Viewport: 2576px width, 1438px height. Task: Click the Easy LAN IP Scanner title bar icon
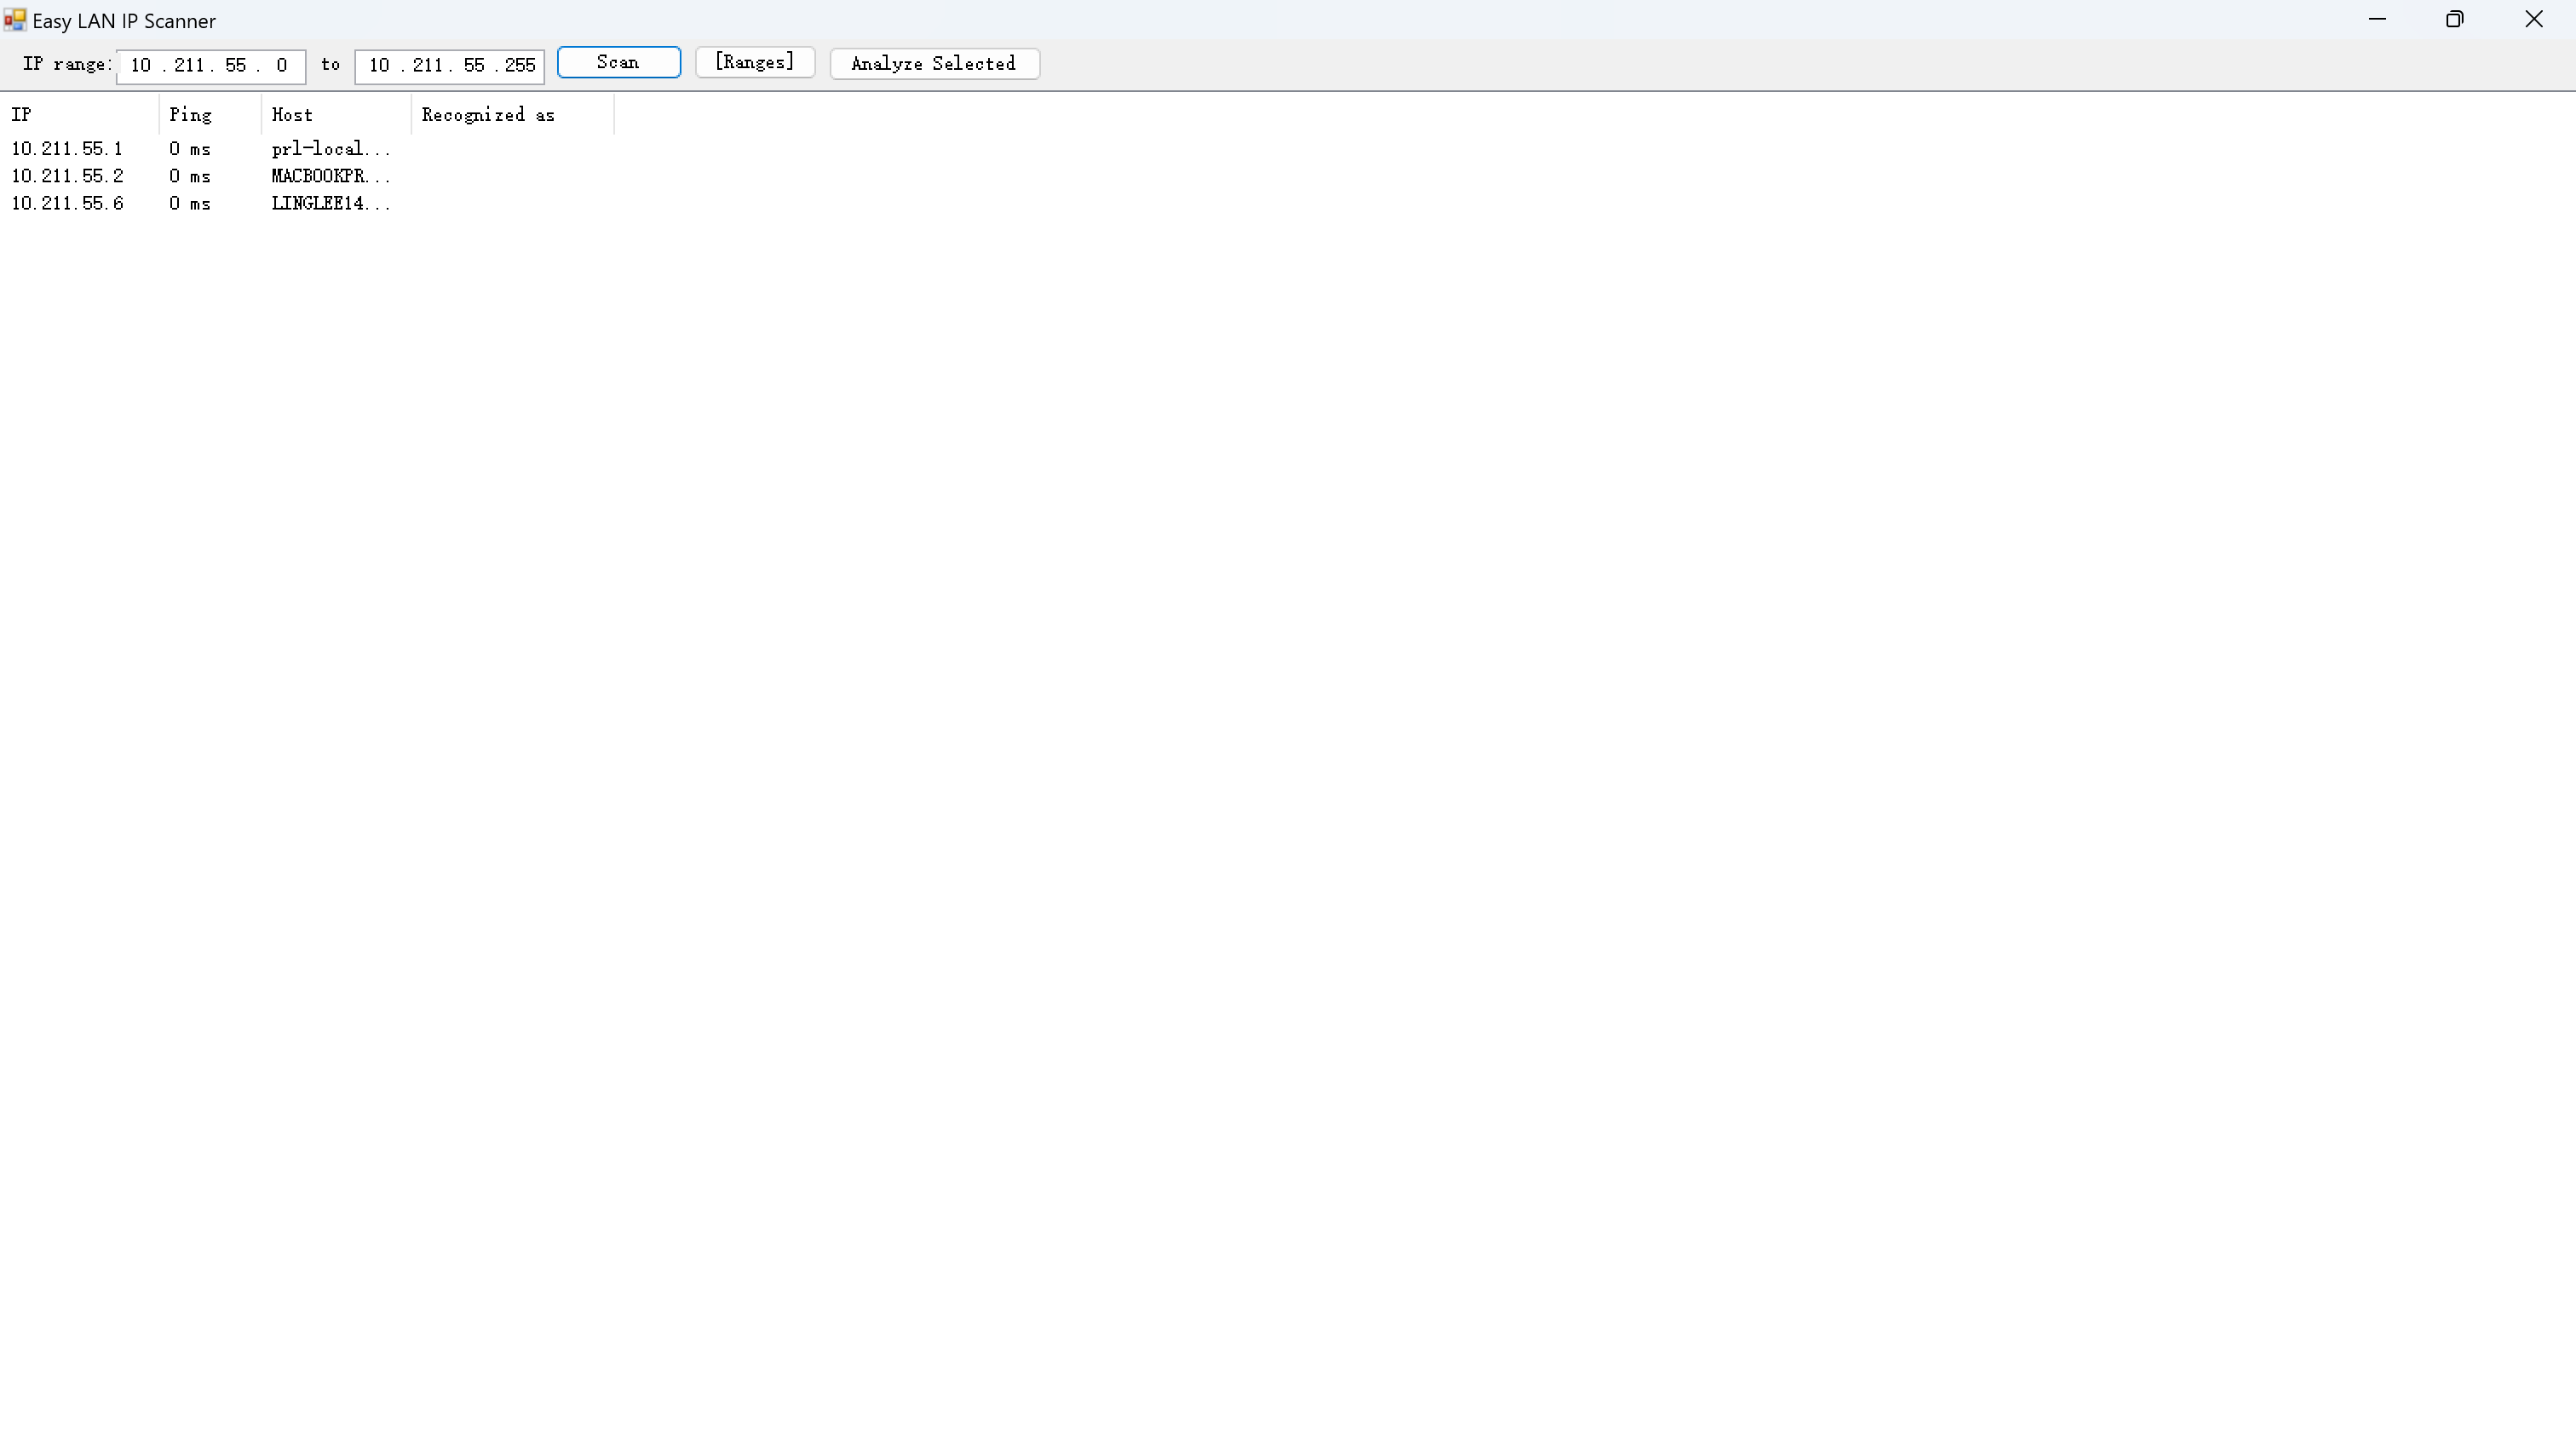14,19
